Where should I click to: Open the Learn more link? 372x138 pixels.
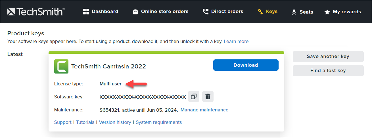click(x=236, y=41)
